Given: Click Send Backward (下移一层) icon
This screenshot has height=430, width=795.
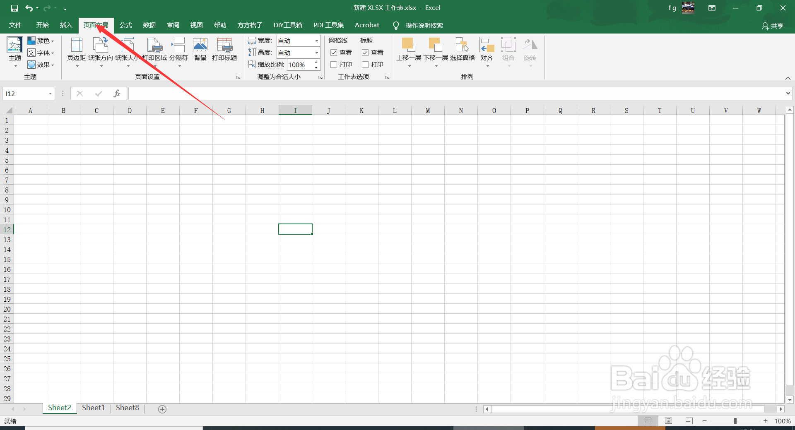Looking at the screenshot, I should pos(436,45).
